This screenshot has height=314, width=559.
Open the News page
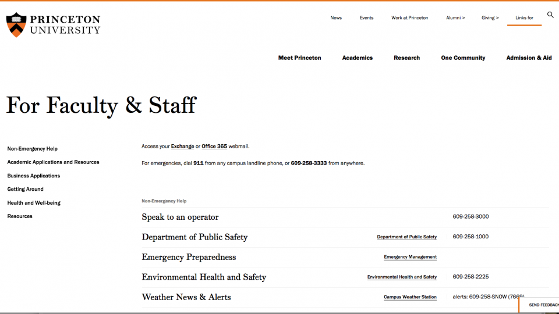(336, 18)
